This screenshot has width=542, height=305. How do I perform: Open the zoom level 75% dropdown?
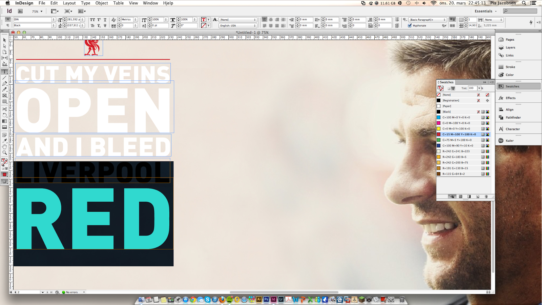[41, 12]
